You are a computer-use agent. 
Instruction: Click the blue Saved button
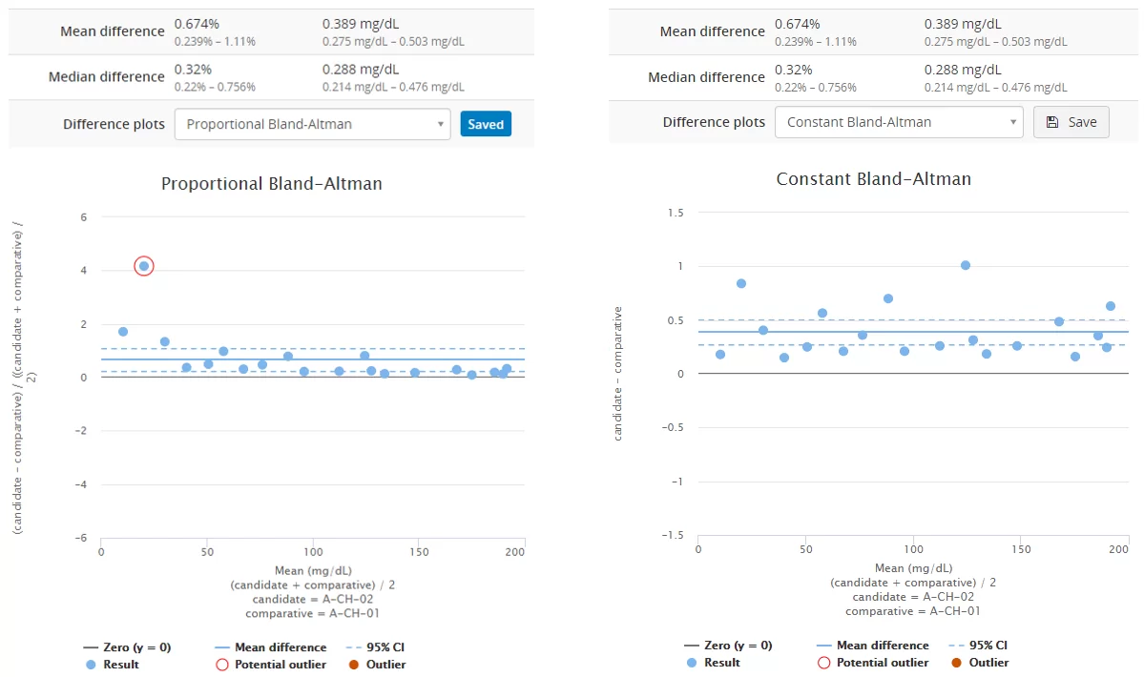486,124
